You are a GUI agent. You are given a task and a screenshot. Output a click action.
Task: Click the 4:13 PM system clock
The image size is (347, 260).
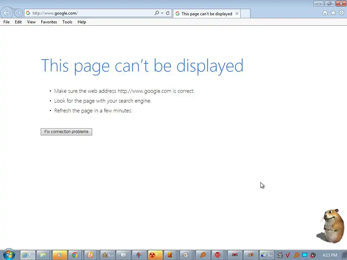330,255
